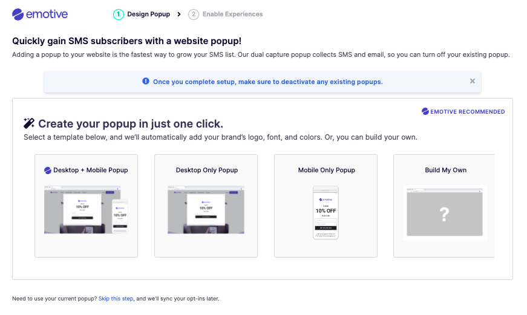Click the magic wand icon
The width and height of the screenshot is (527, 315).
point(29,123)
